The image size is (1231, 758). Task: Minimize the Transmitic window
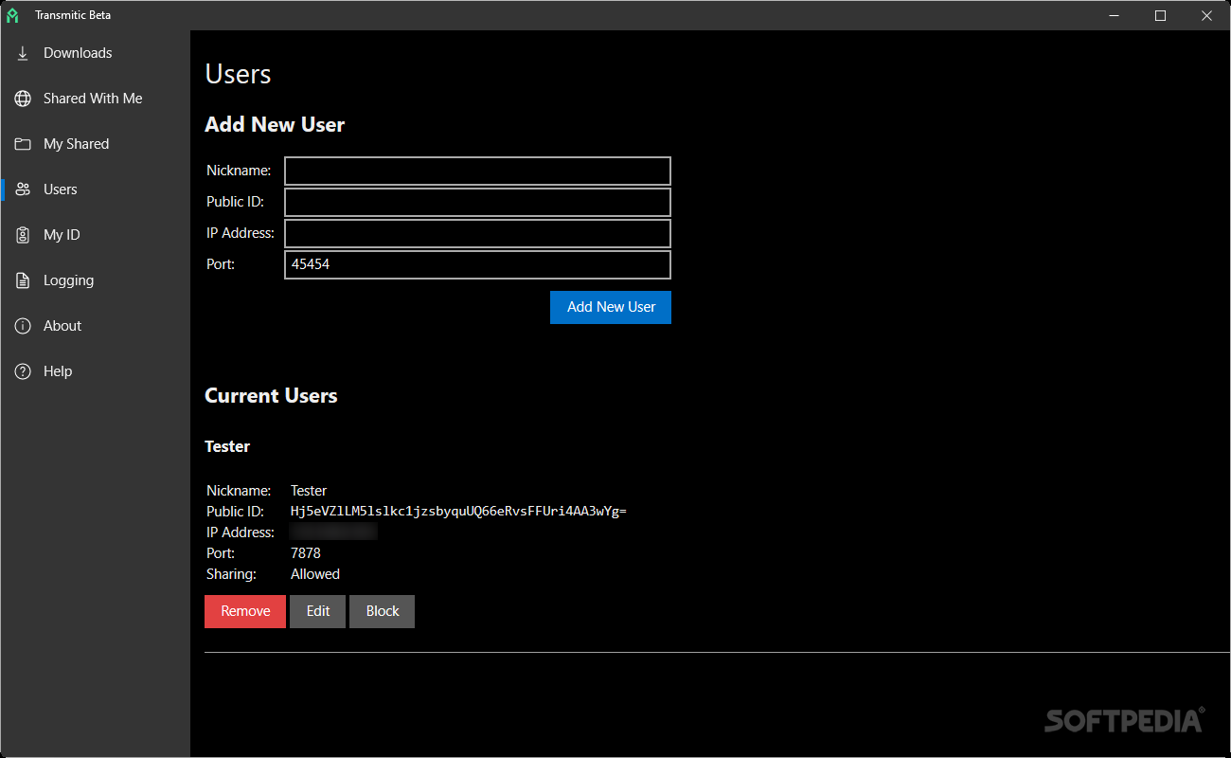point(1115,15)
